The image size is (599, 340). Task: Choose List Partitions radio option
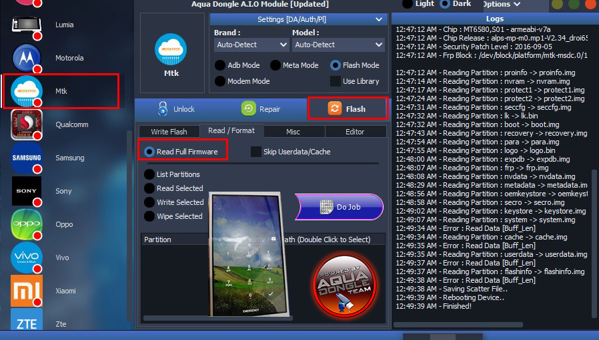[149, 174]
